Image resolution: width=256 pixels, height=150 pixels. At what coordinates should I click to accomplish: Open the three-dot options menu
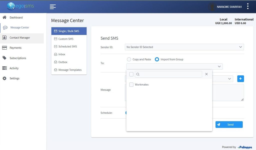pos(248,6)
